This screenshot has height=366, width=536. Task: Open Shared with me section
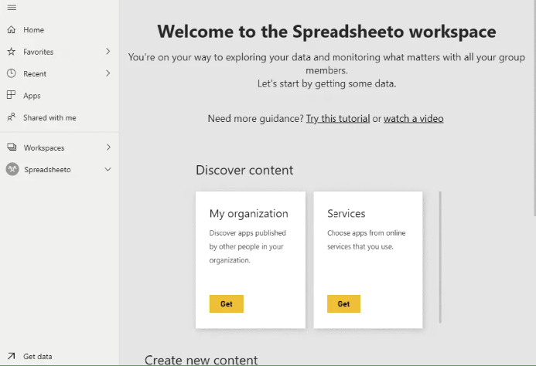pos(50,118)
